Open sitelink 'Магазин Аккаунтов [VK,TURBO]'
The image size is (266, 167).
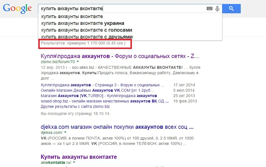pyautogui.click(x=99, y=96)
